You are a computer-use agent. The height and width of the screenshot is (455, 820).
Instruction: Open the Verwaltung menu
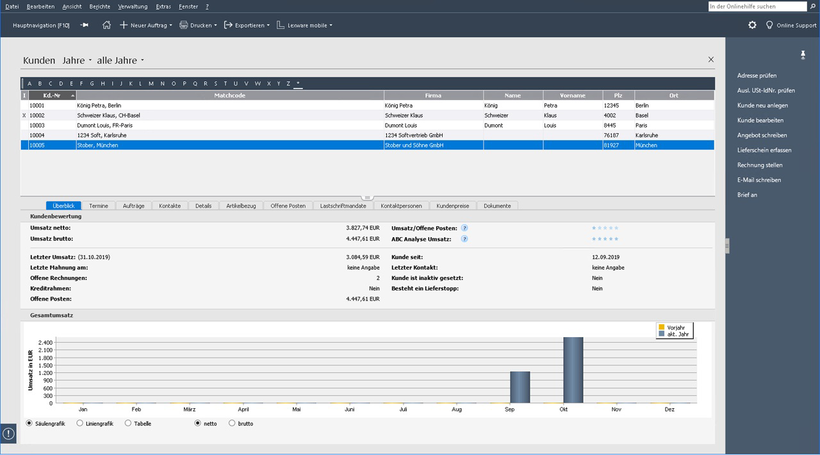point(133,6)
